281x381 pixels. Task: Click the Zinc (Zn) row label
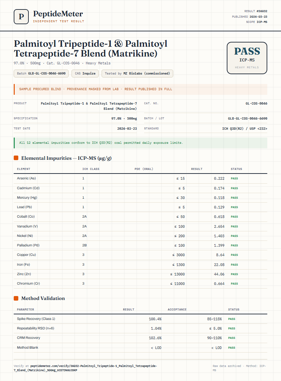point(24,274)
